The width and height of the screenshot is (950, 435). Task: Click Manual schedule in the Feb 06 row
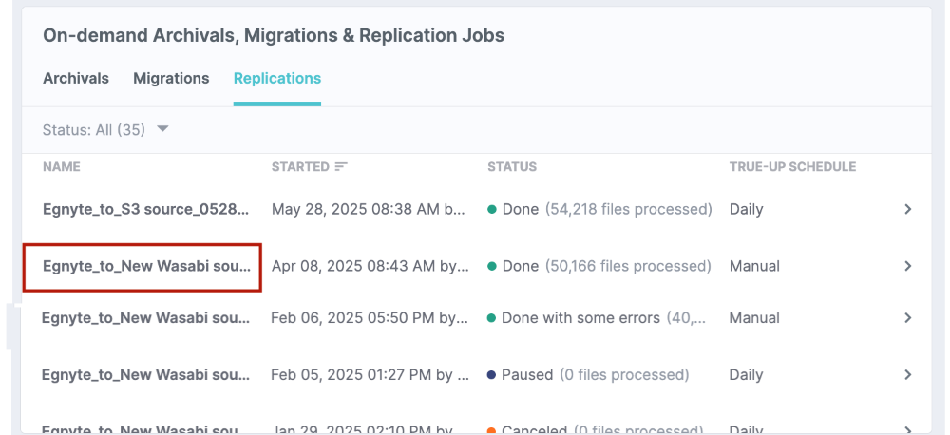tap(754, 317)
